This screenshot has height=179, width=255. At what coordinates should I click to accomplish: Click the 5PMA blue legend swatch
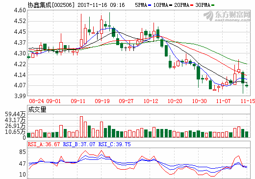pyautogui.click(x=150, y=5)
